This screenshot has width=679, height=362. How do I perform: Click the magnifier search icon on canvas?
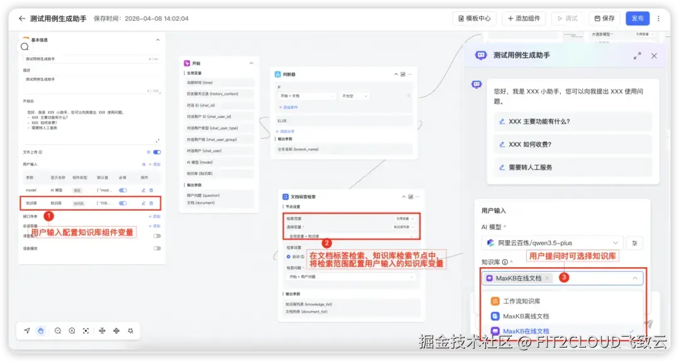pyautogui.click(x=25, y=46)
